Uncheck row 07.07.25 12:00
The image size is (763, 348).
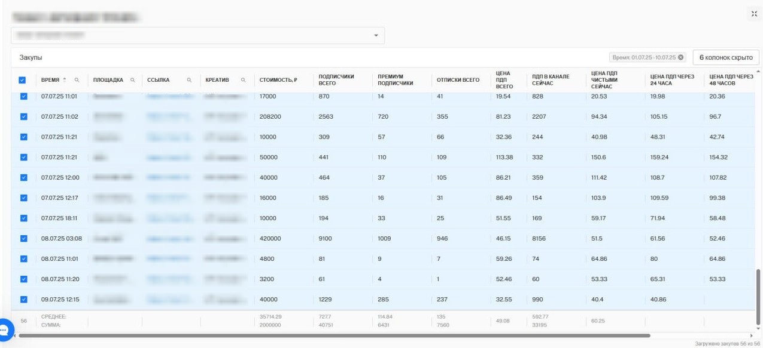click(24, 177)
